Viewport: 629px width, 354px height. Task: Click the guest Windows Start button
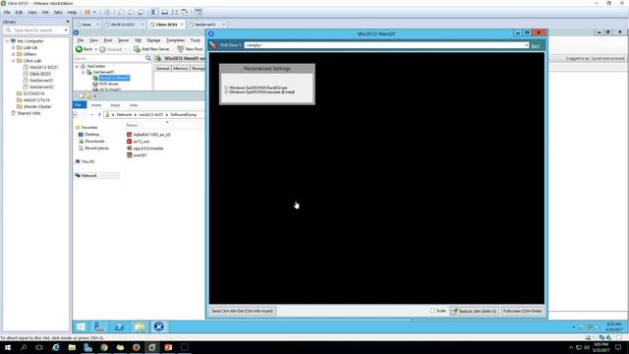[x=81, y=326]
